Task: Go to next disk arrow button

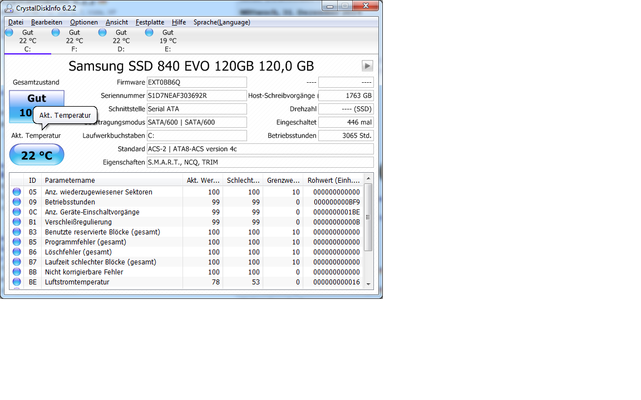Action: pyautogui.click(x=367, y=66)
